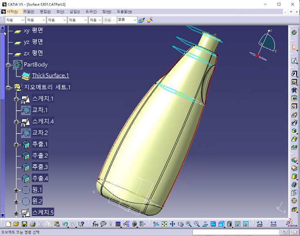Open the 도구 menu
Image resolution: width=300 pixels, height=236 pixels.
(90, 12)
